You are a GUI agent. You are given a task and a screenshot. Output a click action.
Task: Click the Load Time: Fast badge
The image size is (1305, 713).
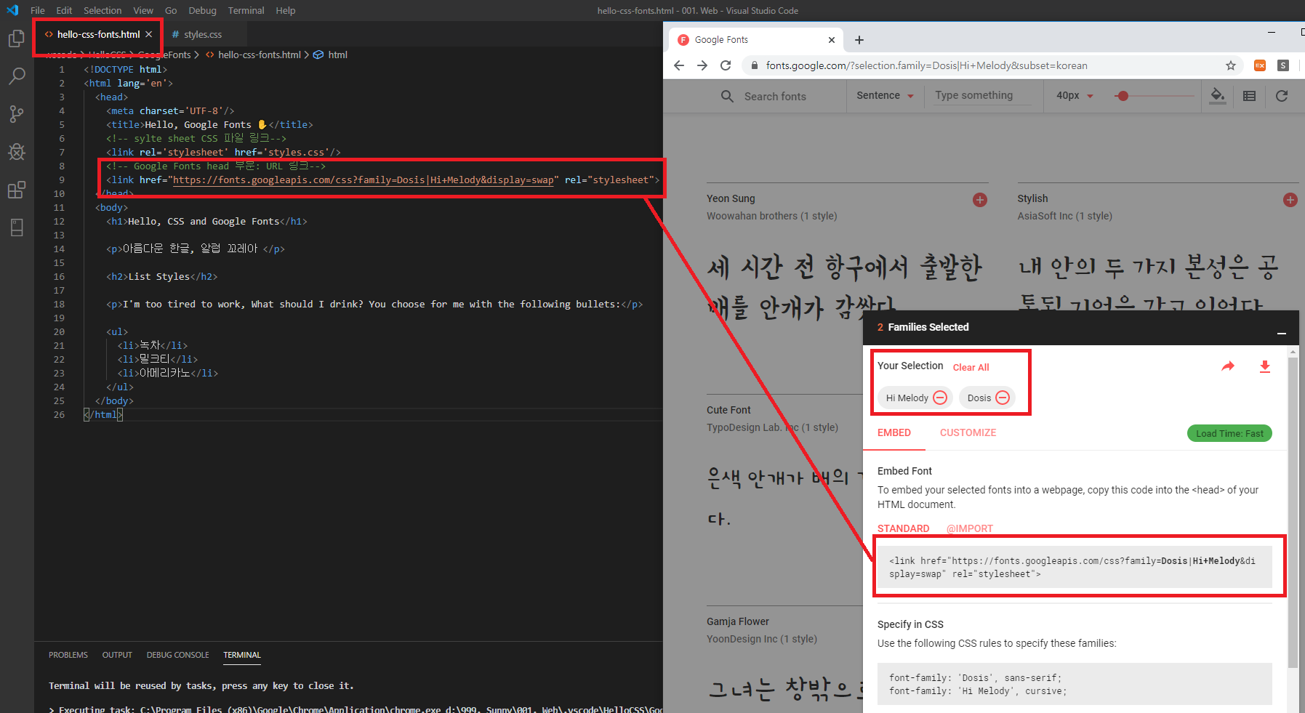pos(1229,433)
